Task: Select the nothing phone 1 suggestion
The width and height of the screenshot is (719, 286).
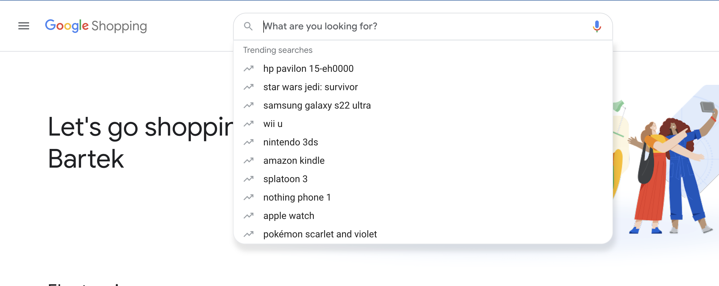Action: (297, 197)
